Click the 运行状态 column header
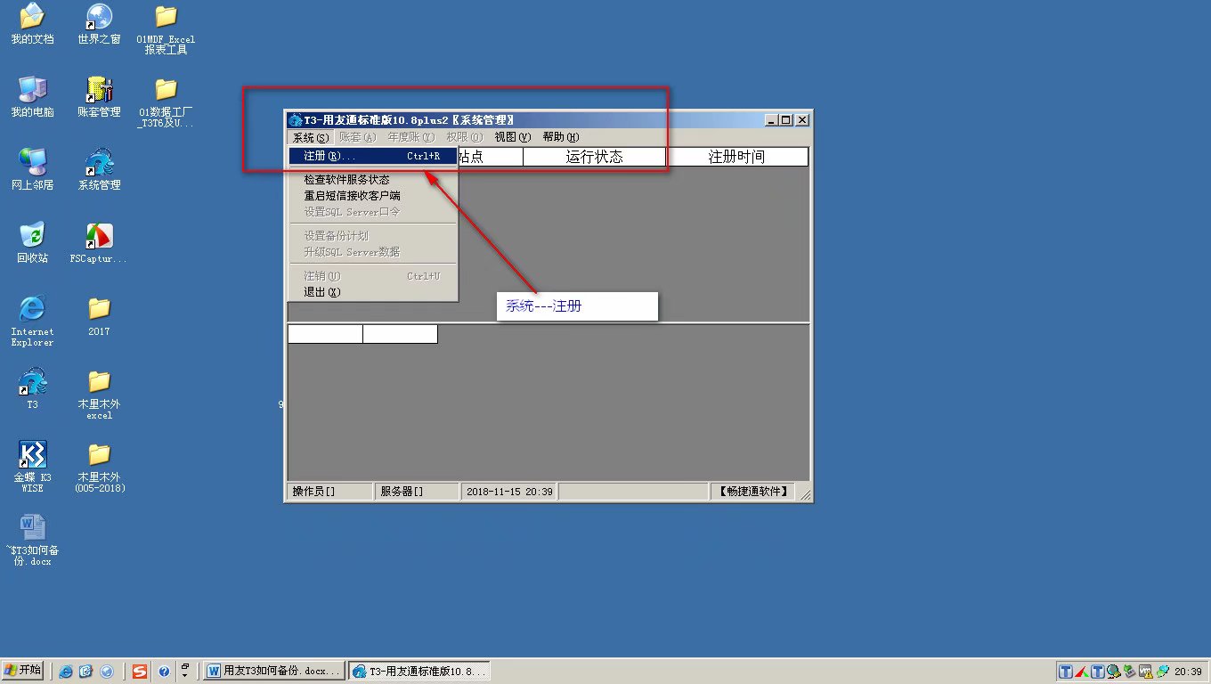 [x=594, y=157]
